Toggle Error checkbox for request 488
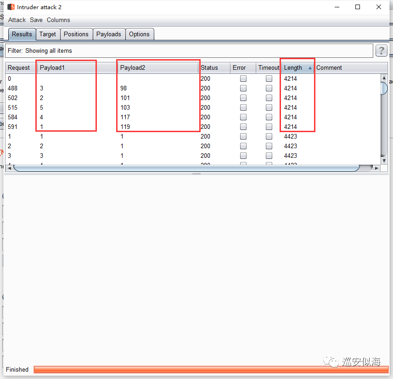The width and height of the screenshot is (393, 379). 243,88
